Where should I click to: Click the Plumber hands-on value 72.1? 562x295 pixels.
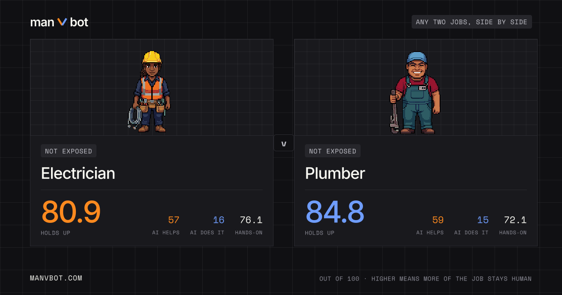515,220
